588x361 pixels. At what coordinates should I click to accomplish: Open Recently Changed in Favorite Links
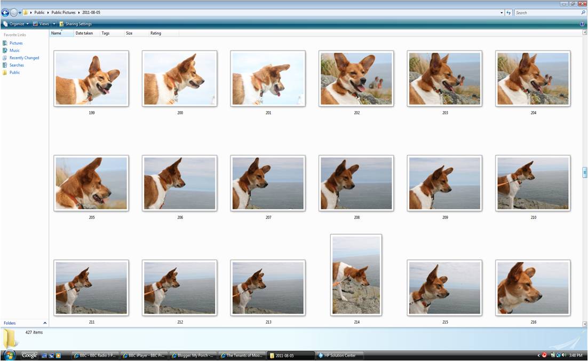(24, 58)
